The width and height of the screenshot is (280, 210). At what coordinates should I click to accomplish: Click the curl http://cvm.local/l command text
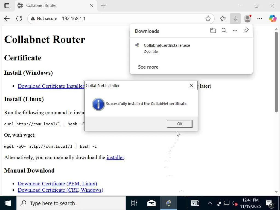[45, 124]
